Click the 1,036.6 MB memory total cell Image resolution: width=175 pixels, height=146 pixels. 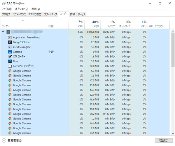coord(92,32)
